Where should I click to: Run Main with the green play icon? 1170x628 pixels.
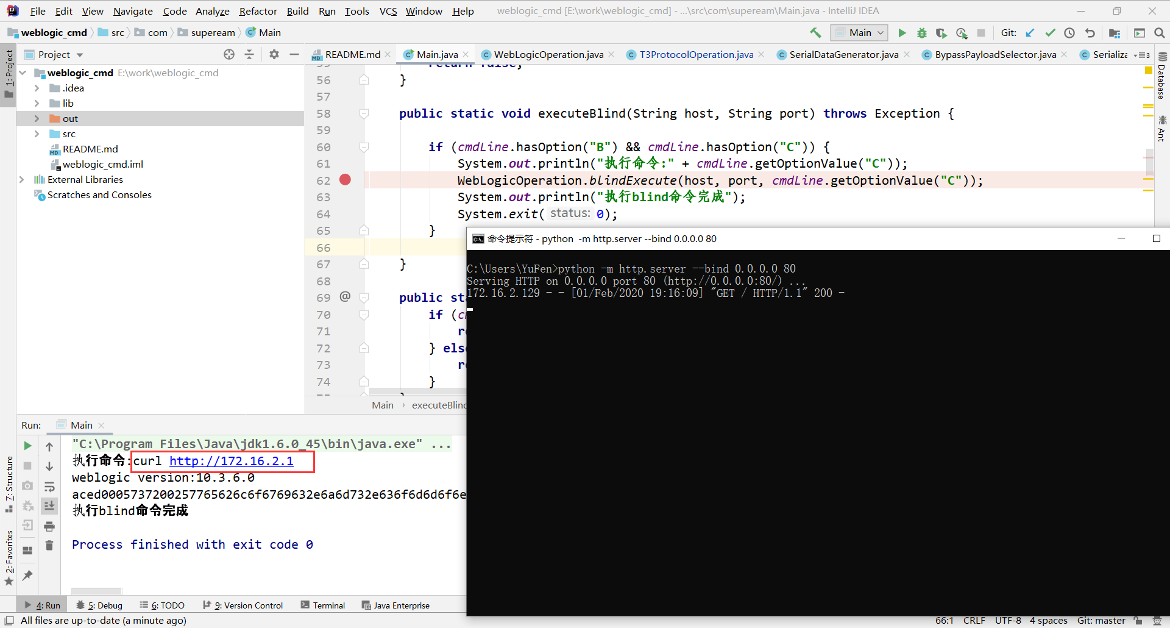pos(902,33)
